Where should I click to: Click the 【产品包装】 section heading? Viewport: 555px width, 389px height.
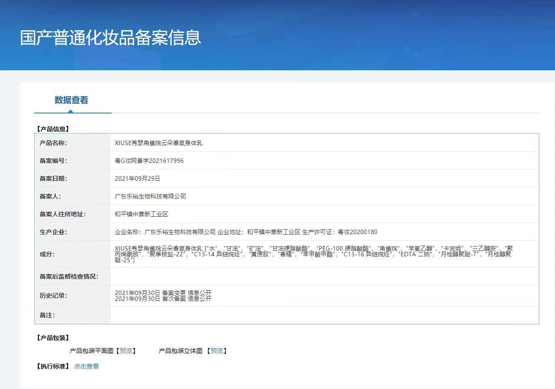pos(53,338)
